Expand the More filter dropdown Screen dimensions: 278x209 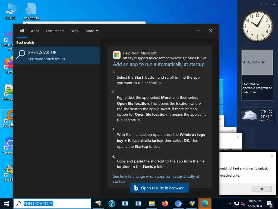92,31
